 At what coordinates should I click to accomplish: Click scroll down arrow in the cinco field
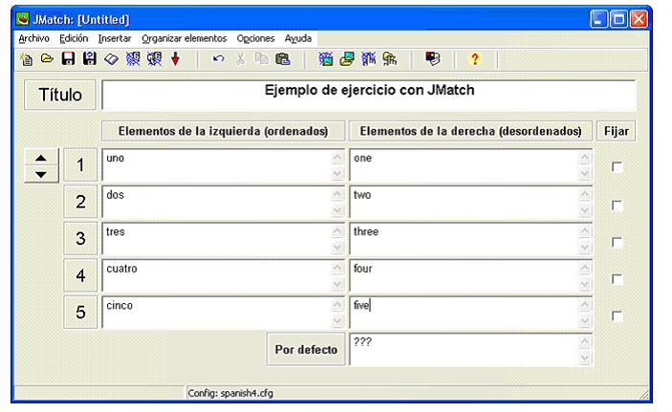[x=337, y=320]
